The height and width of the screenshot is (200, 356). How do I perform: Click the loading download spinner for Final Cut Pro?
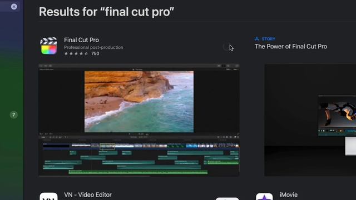[x=227, y=47]
